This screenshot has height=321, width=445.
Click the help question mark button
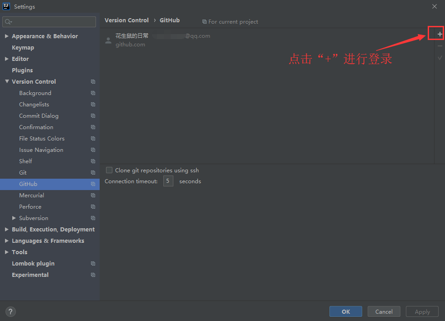click(10, 311)
